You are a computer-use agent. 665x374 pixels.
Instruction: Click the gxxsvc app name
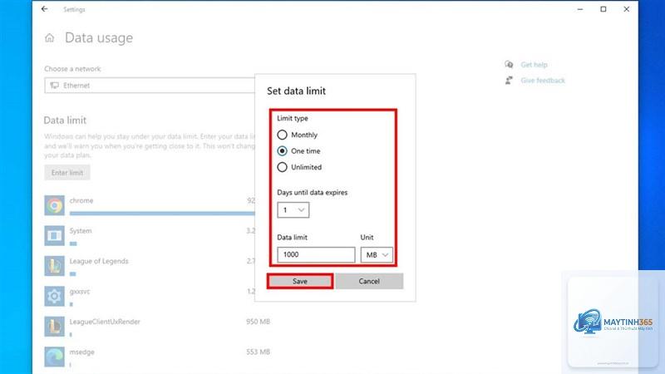[x=80, y=292]
